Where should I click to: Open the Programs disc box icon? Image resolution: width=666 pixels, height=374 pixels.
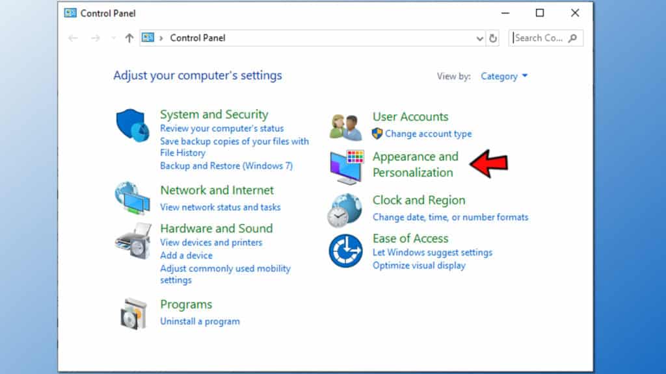[x=133, y=313]
